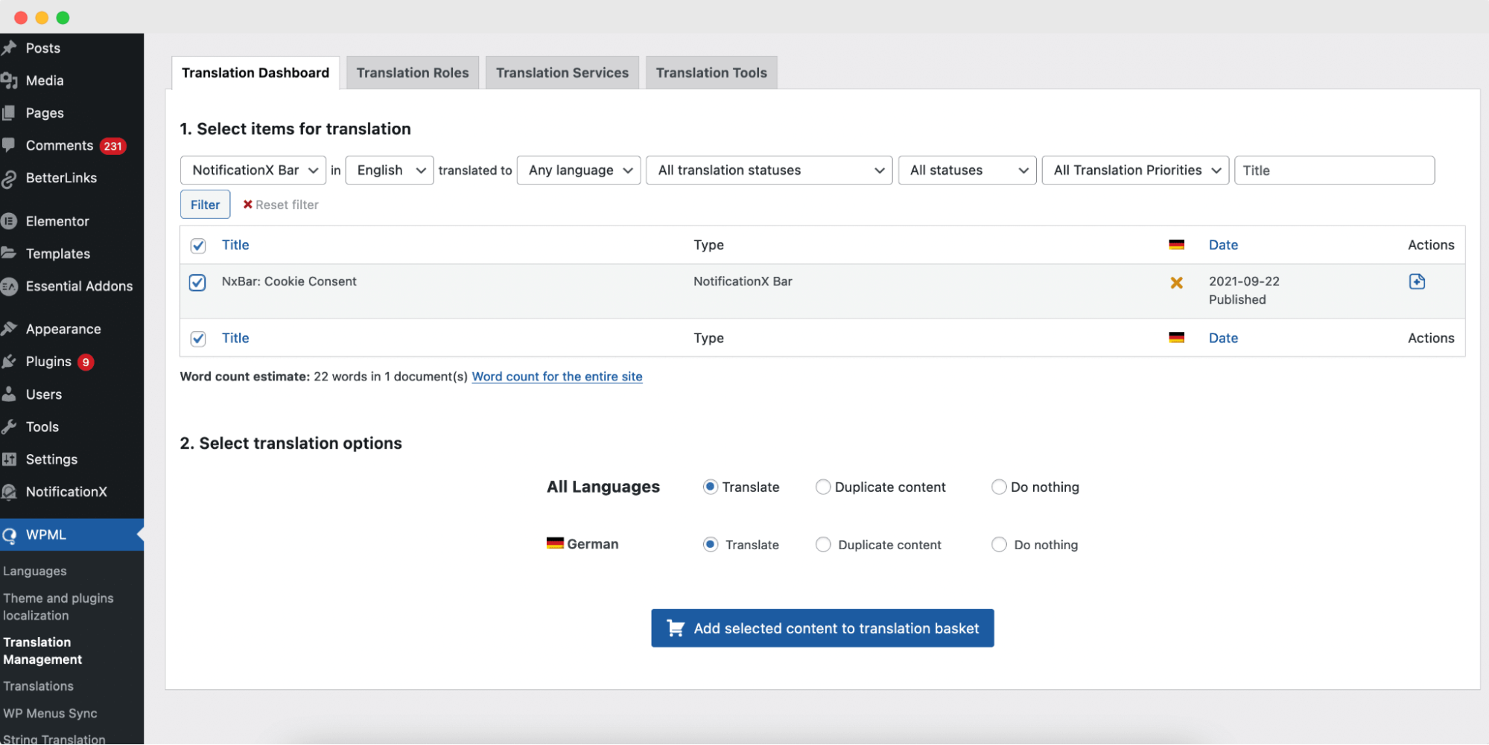The width and height of the screenshot is (1489, 745).
Task: Click the BetterLinks chain icon
Action: pos(9,178)
